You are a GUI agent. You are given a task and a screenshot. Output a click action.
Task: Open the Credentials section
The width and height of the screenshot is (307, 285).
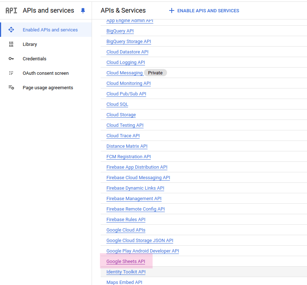click(34, 59)
